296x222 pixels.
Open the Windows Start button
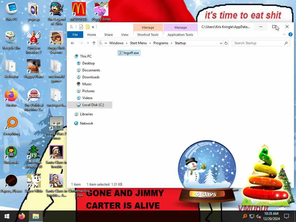7,216
